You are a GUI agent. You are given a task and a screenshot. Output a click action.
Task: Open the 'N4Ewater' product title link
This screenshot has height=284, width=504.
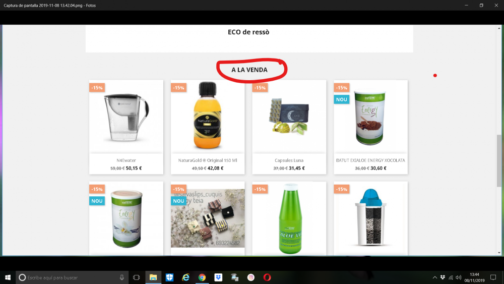click(x=127, y=160)
